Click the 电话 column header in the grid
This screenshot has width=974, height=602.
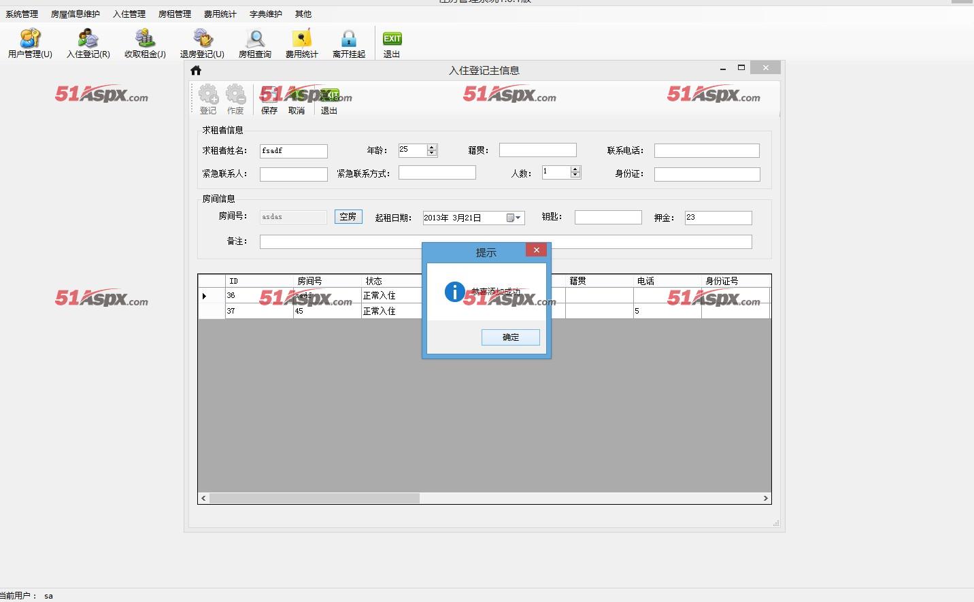pos(667,281)
